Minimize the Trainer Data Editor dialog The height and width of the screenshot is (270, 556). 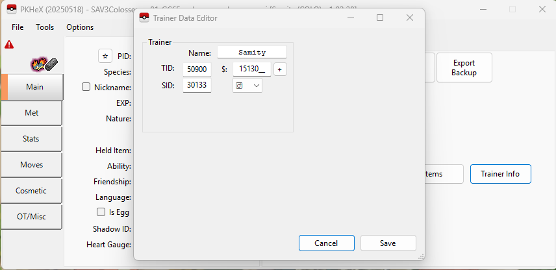[350, 18]
